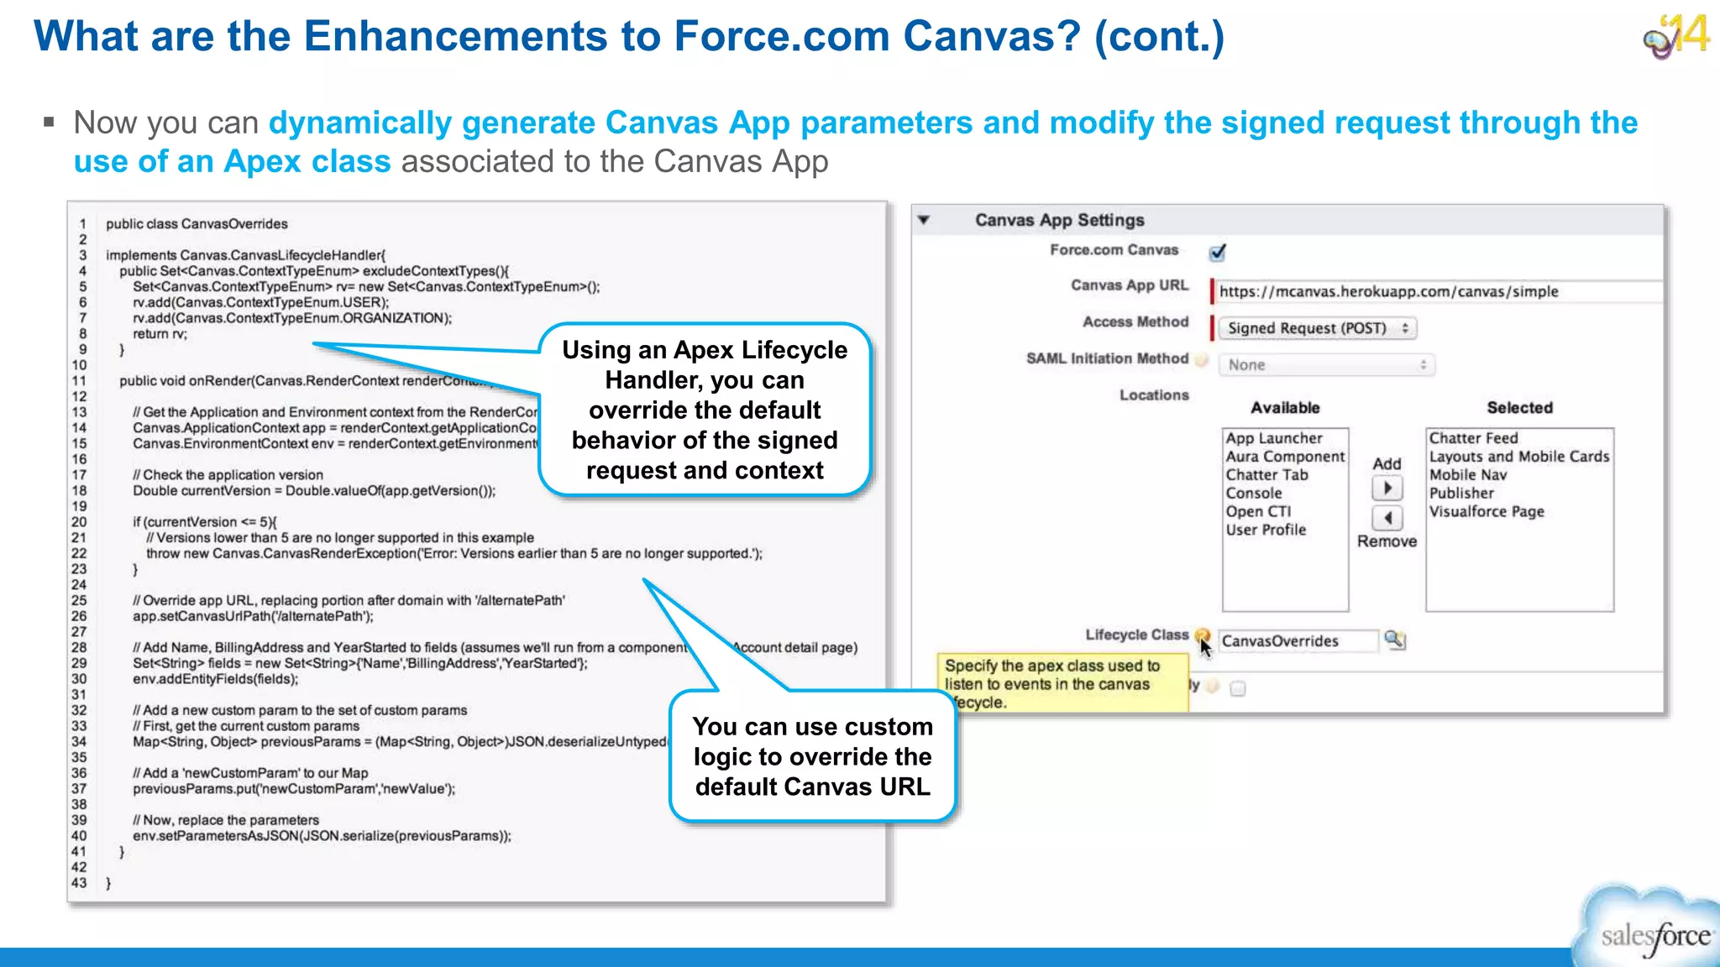
Task: Click the Available column heading
Action: (x=1285, y=408)
